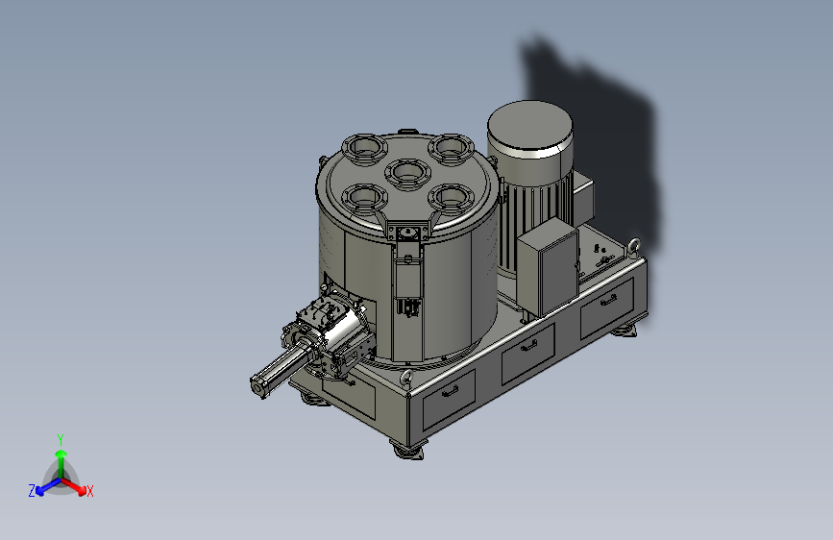Select the center flanged port on tank lid

(407, 173)
